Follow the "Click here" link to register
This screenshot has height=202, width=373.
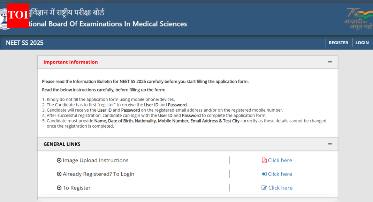280,188
